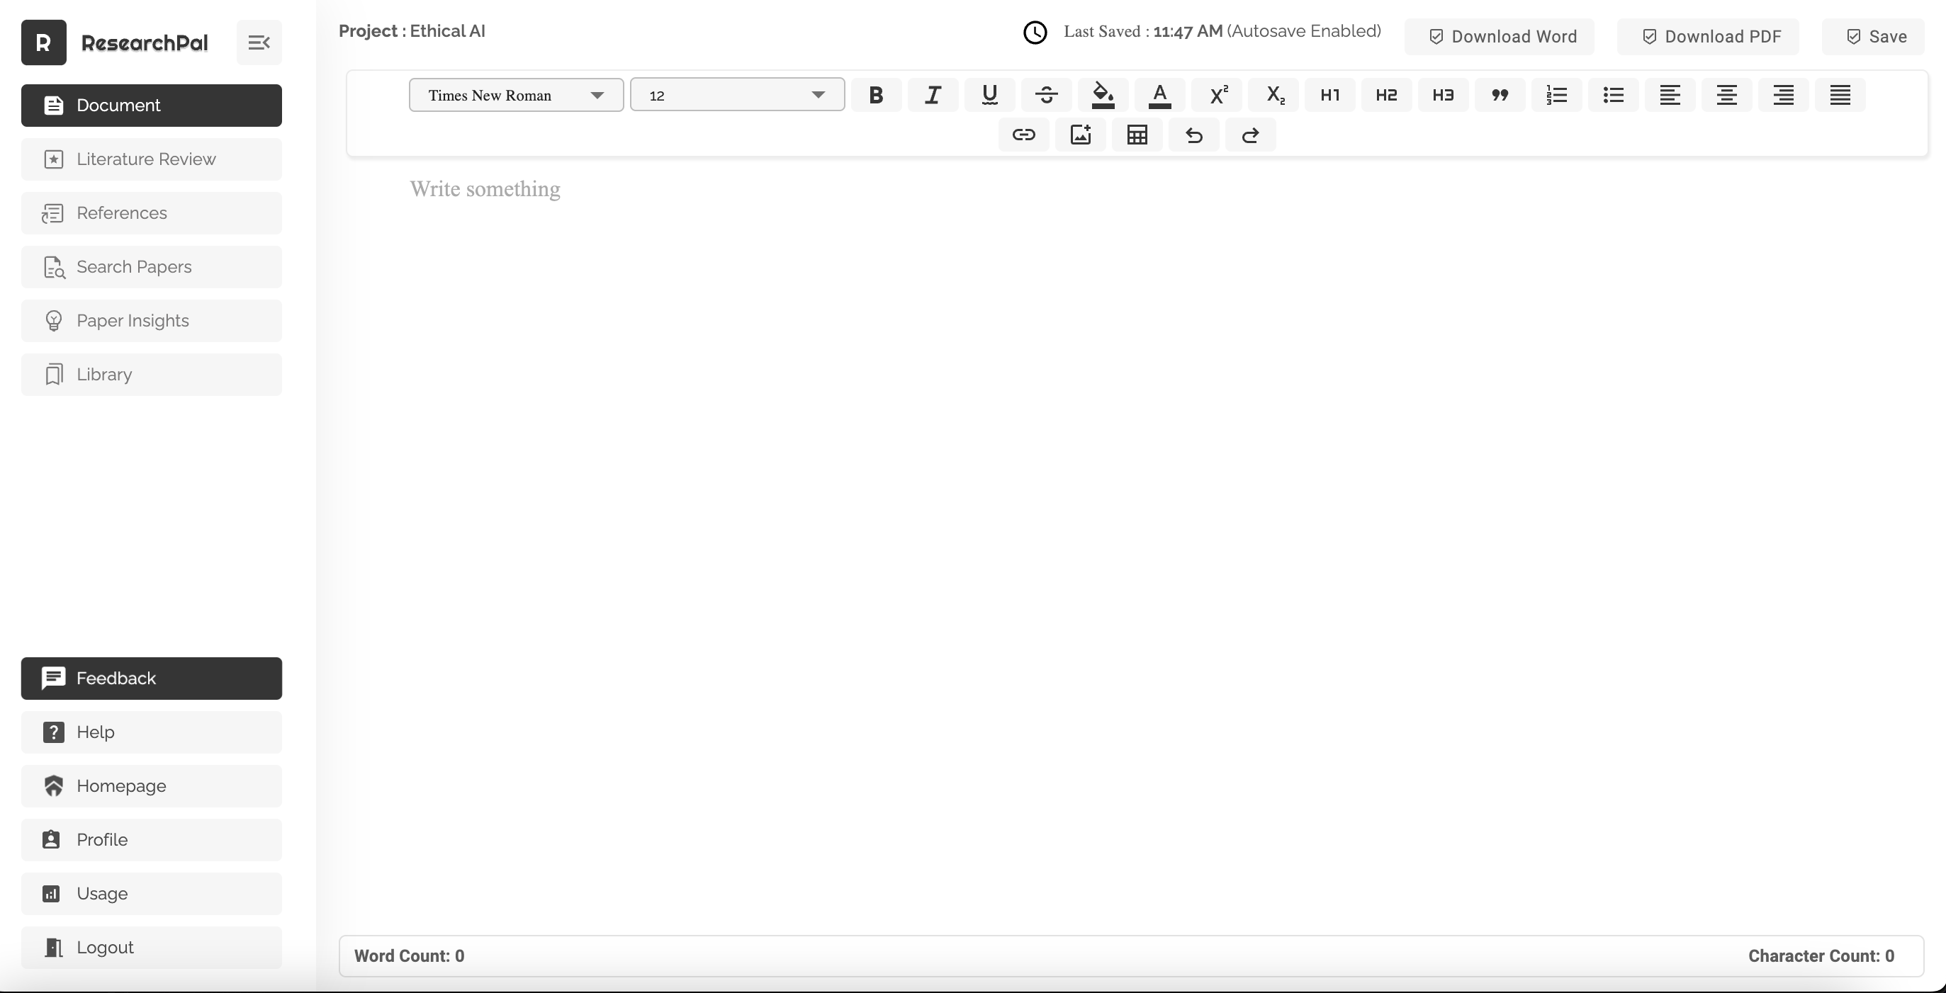This screenshot has width=1946, height=993.
Task: Click the Download PDF button
Action: 1708,37
